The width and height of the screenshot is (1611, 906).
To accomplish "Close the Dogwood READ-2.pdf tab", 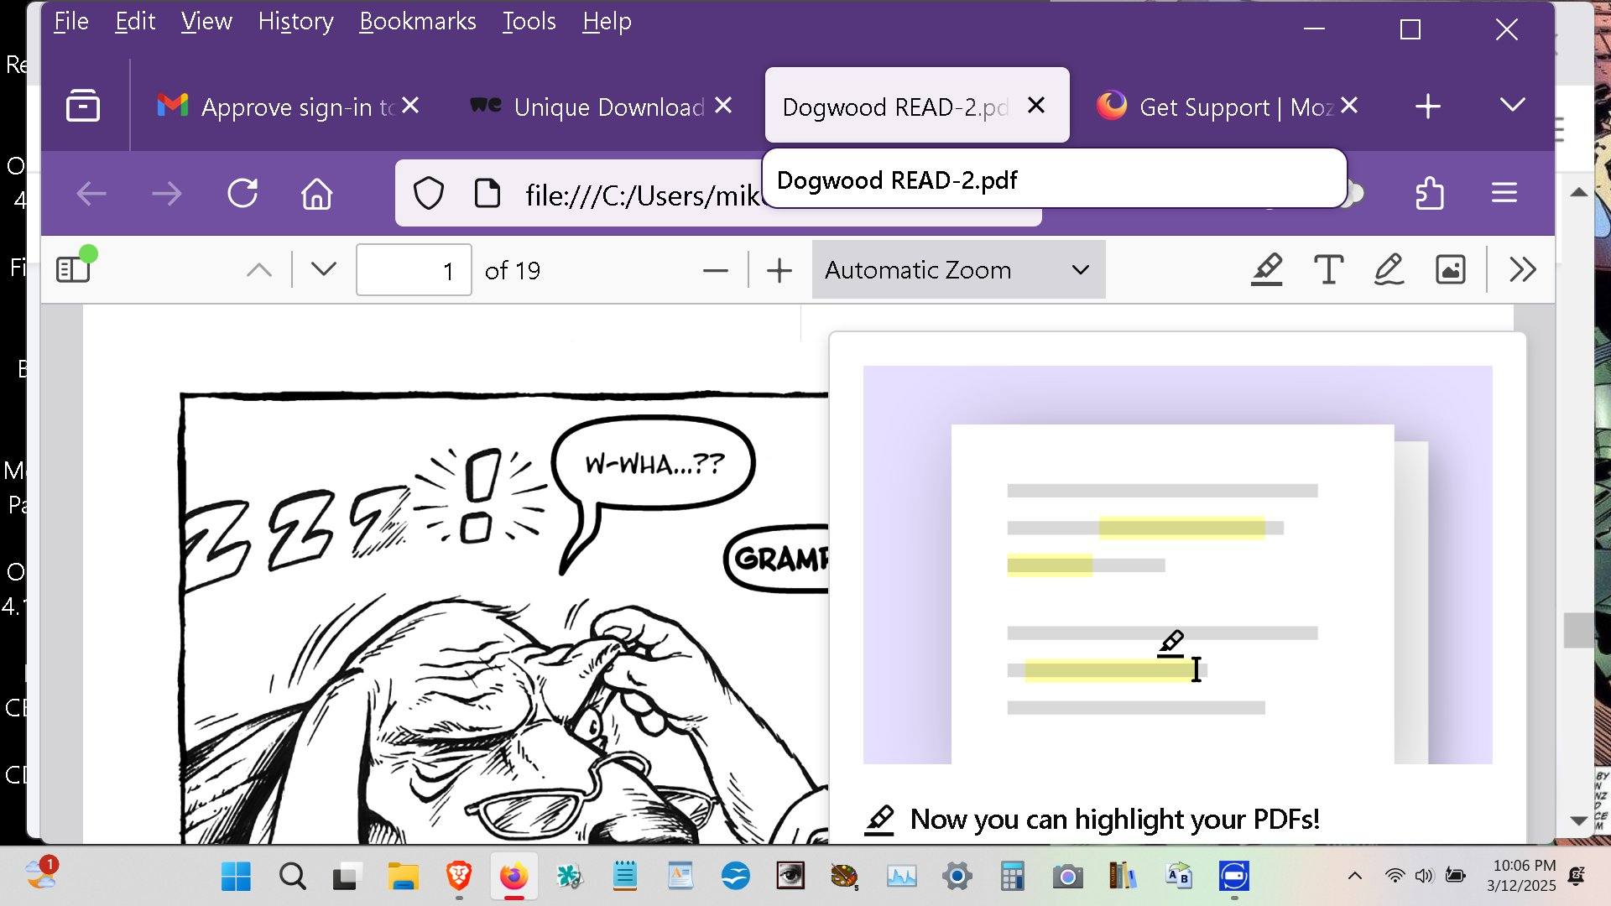I will [x=1036, y=106].
